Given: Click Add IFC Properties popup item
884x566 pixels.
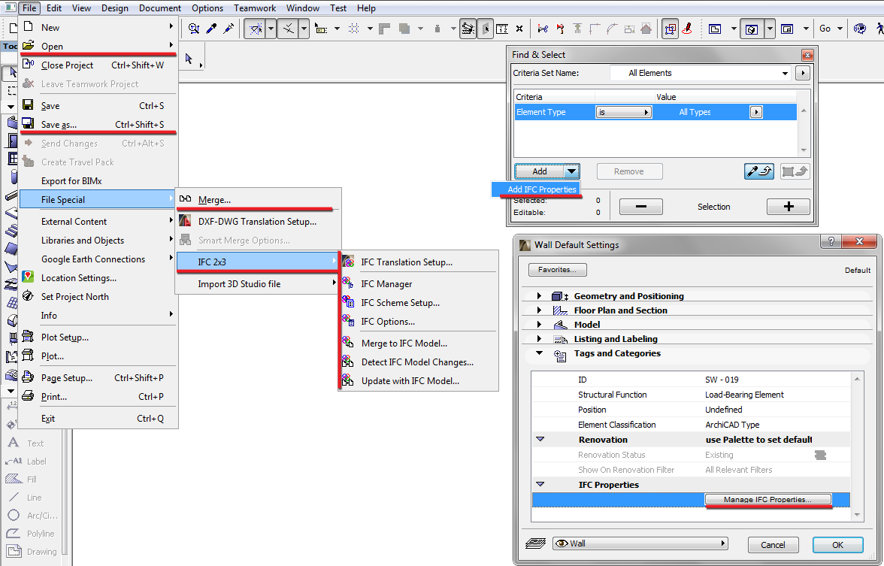Looking at the screenshot, I should pos(536,189).
